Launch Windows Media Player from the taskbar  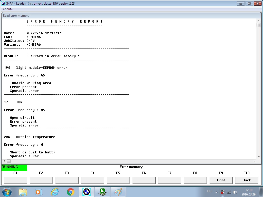pos(39,192)
